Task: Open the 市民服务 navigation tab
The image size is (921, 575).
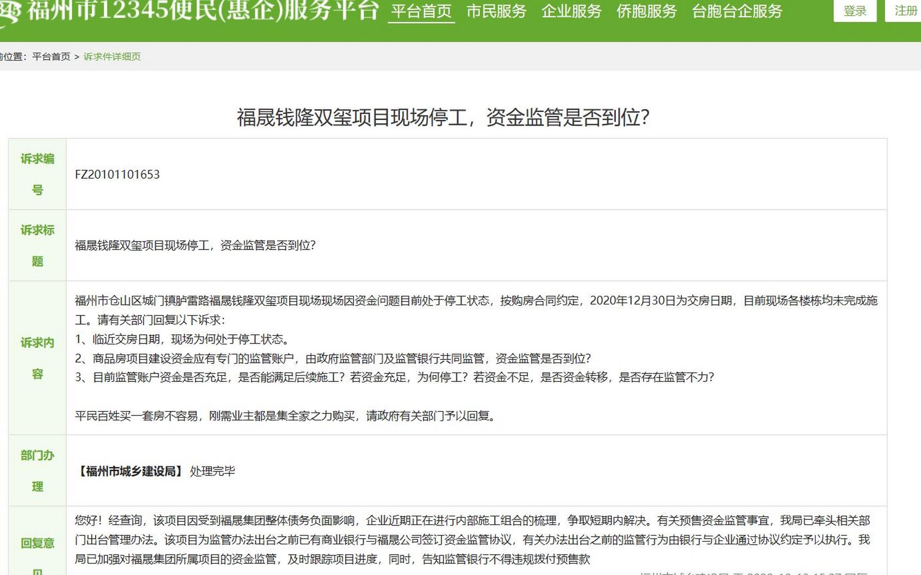Action: pos(496,11)
